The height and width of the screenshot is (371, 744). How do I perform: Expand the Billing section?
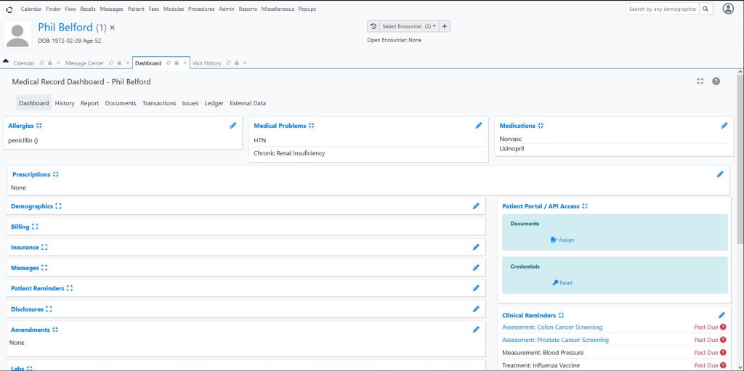(x=35, y=227)
